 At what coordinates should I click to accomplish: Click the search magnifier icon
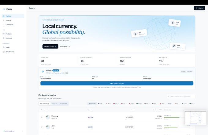169,97
